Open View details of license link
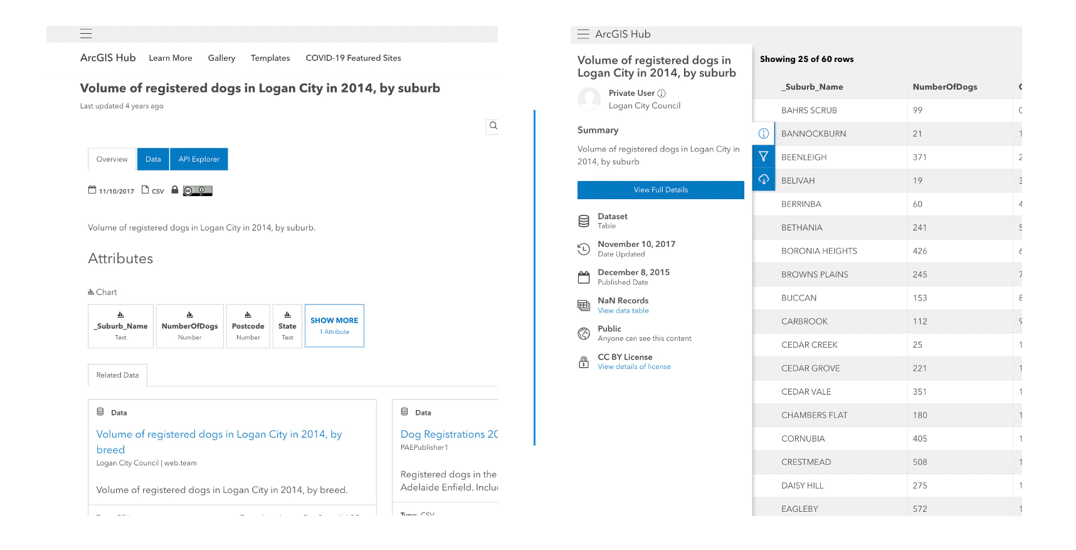1076x550 pixels. click(x=634, y=367)
